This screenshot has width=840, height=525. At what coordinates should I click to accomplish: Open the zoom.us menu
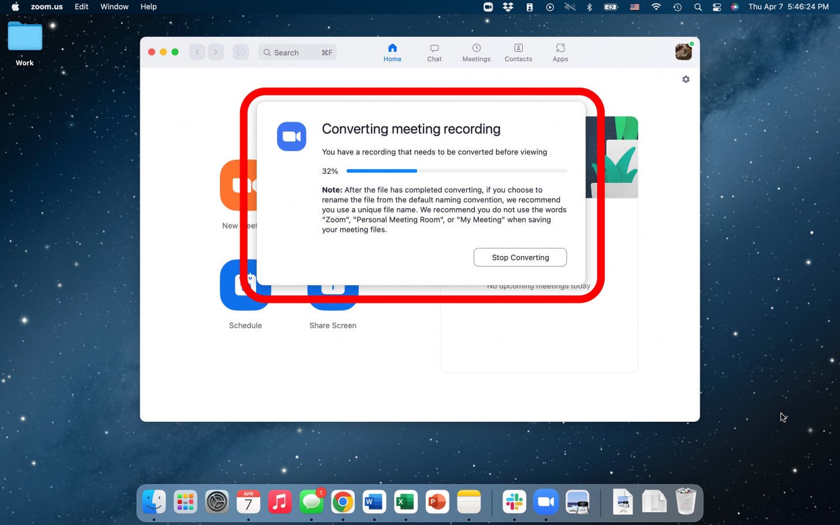47,7
